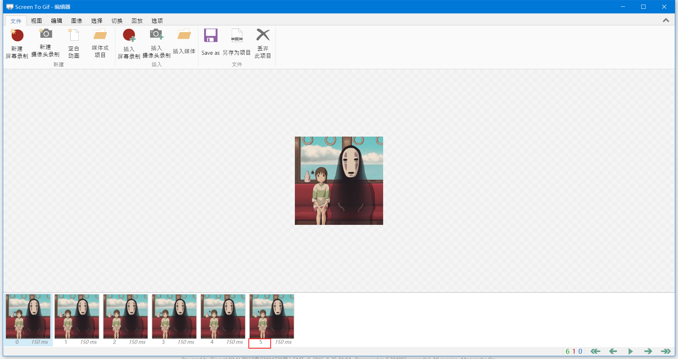Image resolution: width=678 pixels, height=359 pixels.
Task: Click the green frame count number 6
Action: (567, 351)
